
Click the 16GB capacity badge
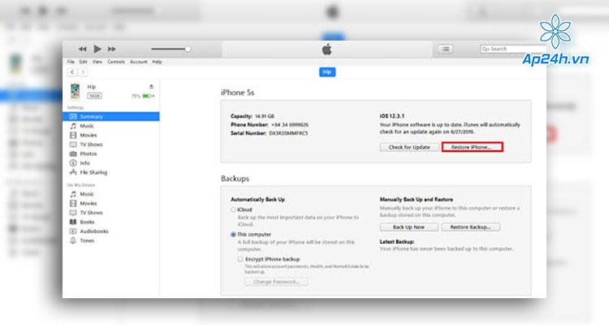[x=94, y=96]
